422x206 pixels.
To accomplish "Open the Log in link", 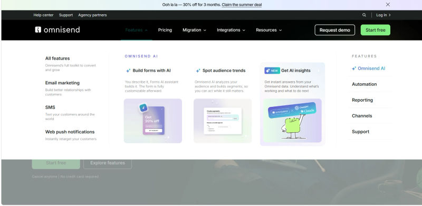I will click(x=383, y=15).
